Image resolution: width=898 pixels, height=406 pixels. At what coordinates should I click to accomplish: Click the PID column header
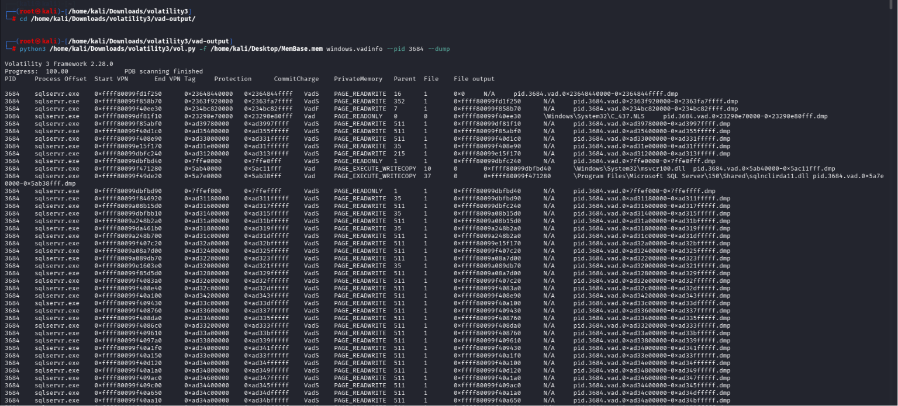11,79
